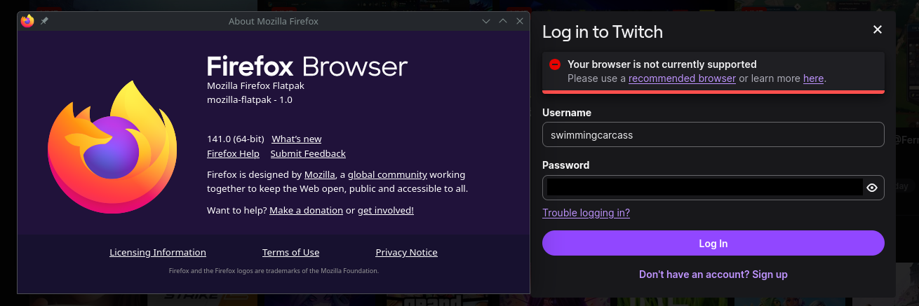Screen dimensions: 919x306
Task: Click the purple Log In button
Action: coord(713,243)
